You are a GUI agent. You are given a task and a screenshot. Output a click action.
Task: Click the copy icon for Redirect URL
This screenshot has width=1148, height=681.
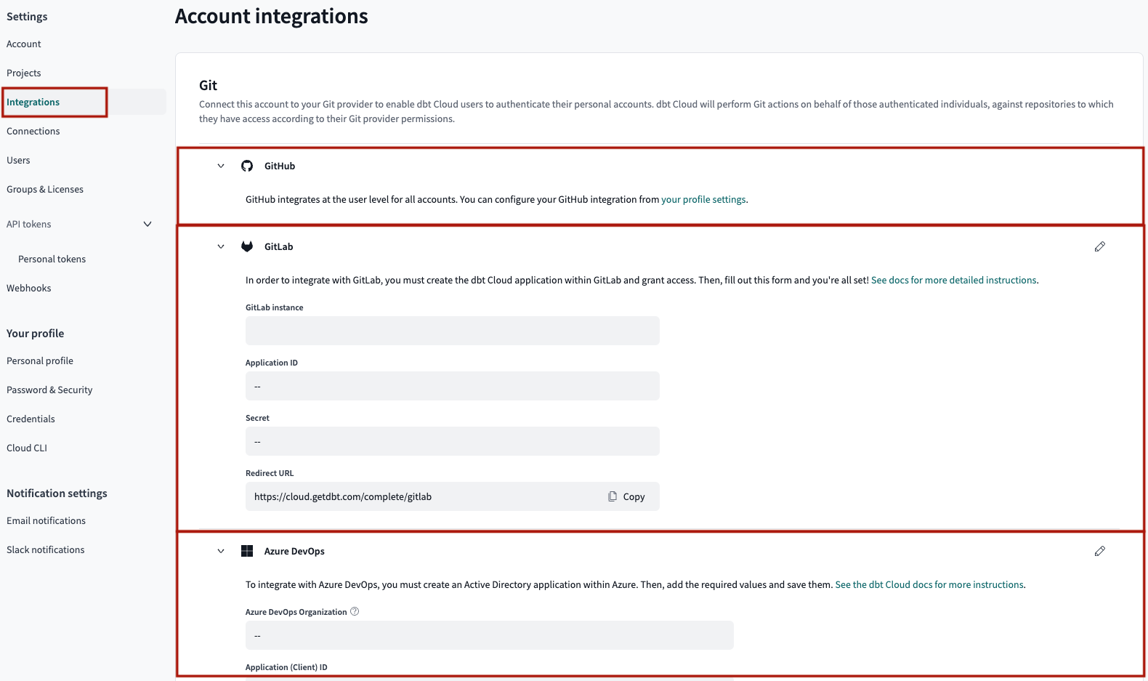(x=613, y=497)
